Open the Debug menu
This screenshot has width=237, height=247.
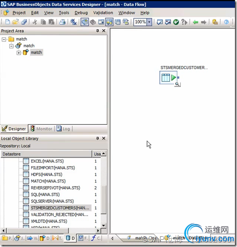81,13
